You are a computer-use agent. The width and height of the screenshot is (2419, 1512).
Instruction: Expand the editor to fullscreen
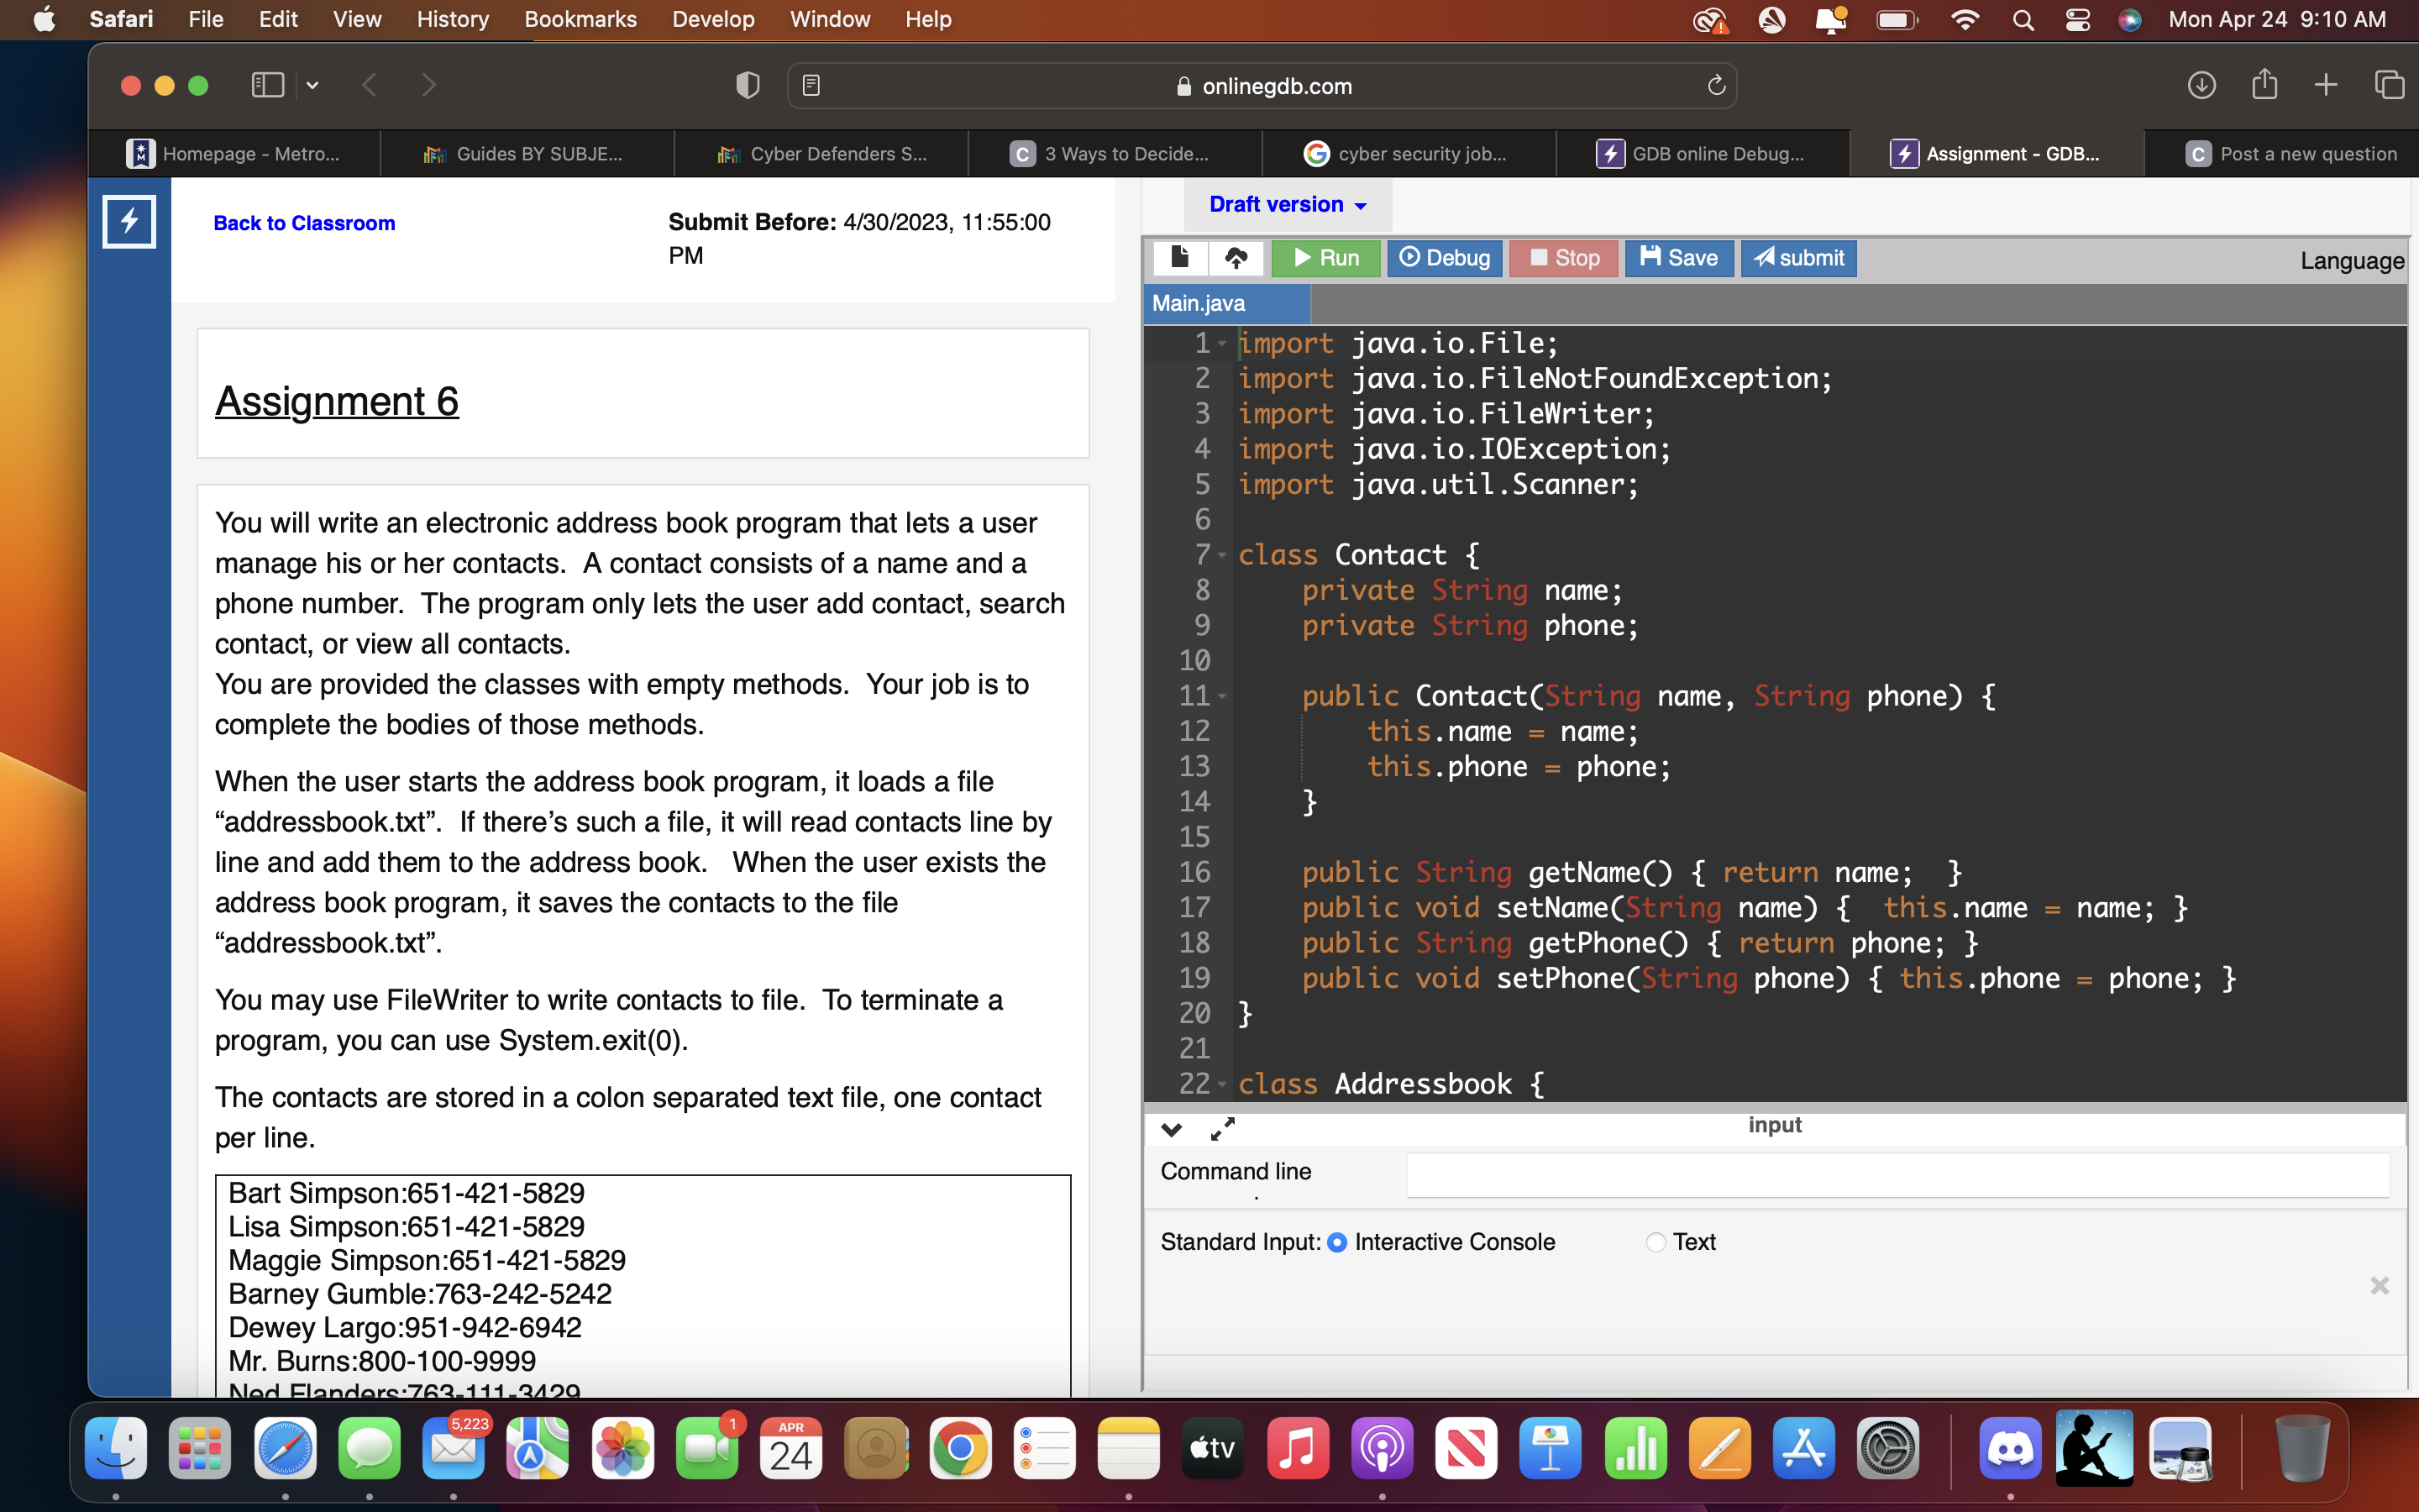click(x=1221, y=1129)
